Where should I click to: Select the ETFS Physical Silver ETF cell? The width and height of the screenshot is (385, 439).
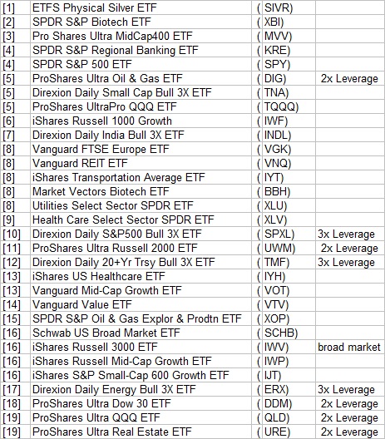141,7
